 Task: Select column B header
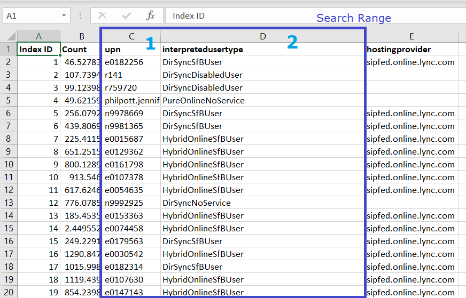[82, 36]
